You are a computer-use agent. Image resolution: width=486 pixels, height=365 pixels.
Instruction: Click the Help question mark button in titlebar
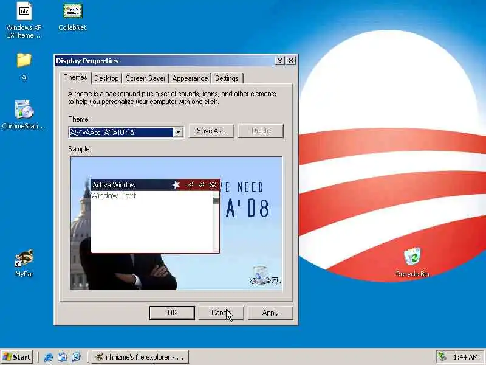pos(280,60)
